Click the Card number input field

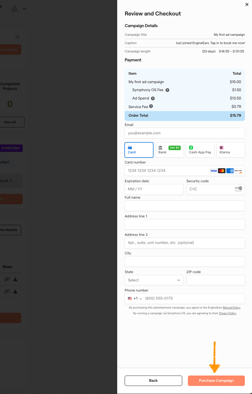tap(167, 171)
